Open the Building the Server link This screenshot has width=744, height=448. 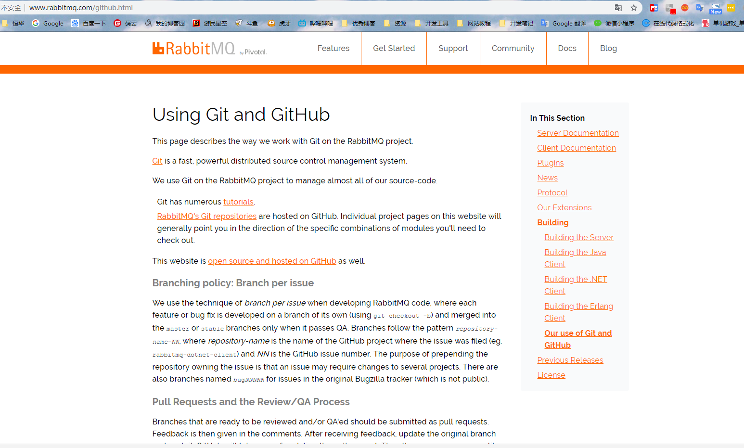pos(579,237)
